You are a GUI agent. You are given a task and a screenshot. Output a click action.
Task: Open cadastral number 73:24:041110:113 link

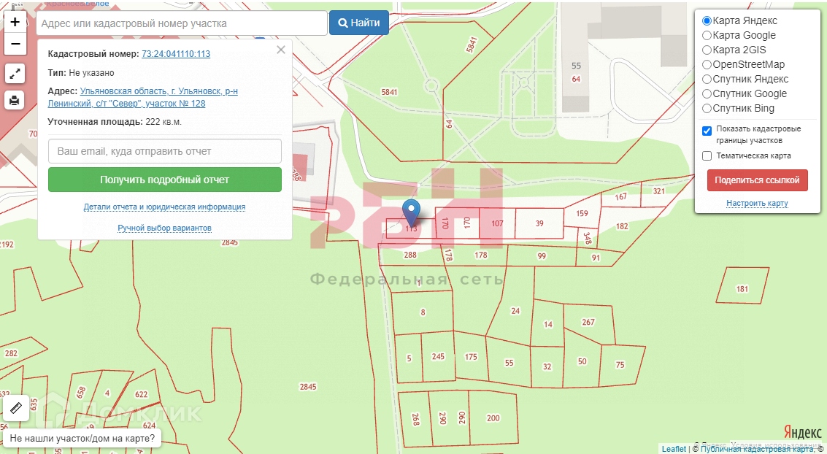(176, 54)
